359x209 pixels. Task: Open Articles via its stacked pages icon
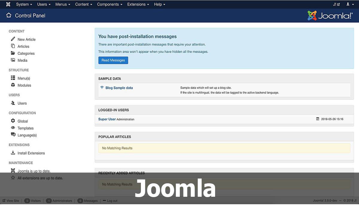(x=13, y=46)
